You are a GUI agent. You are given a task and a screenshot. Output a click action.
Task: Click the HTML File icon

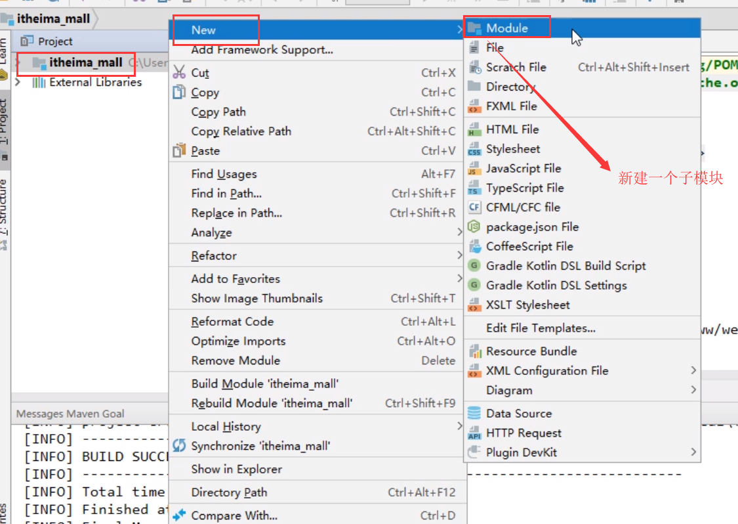[x=474, y=129]
